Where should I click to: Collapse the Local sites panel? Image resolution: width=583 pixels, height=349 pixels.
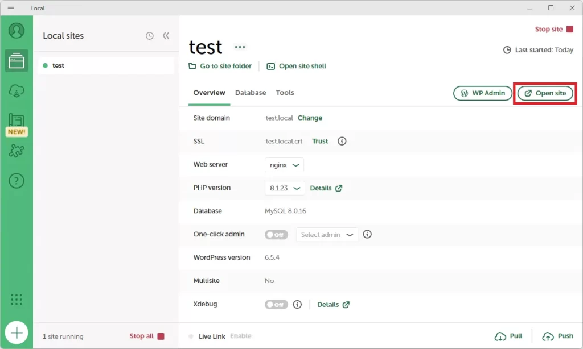point(166,36)
